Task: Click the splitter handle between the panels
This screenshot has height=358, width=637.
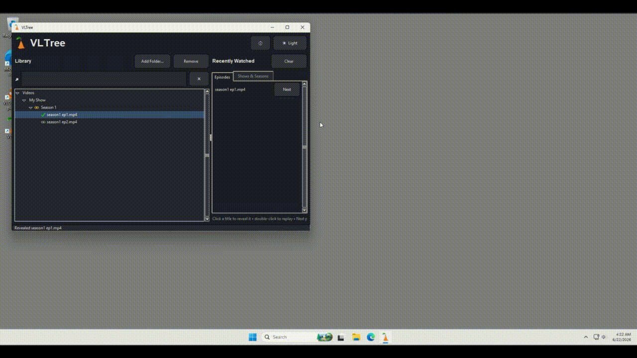Action: 211,137
